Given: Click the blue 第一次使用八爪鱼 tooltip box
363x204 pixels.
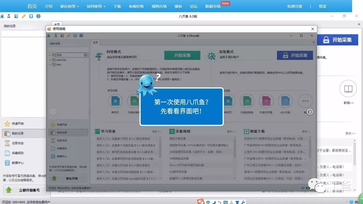Looking at the screenshot, I should click(x=181, y=107).
